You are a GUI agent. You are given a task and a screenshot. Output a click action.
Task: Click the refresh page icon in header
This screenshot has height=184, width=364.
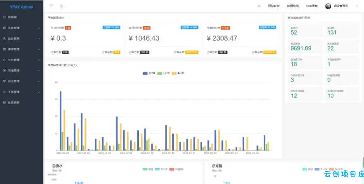[x=61, y=6]
